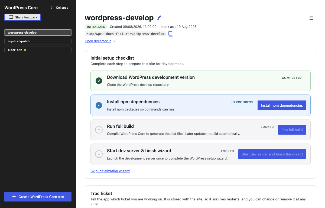Click the pencil icon to rename wordpress-develop
325x208 pixels.
[x=159, y=18]
